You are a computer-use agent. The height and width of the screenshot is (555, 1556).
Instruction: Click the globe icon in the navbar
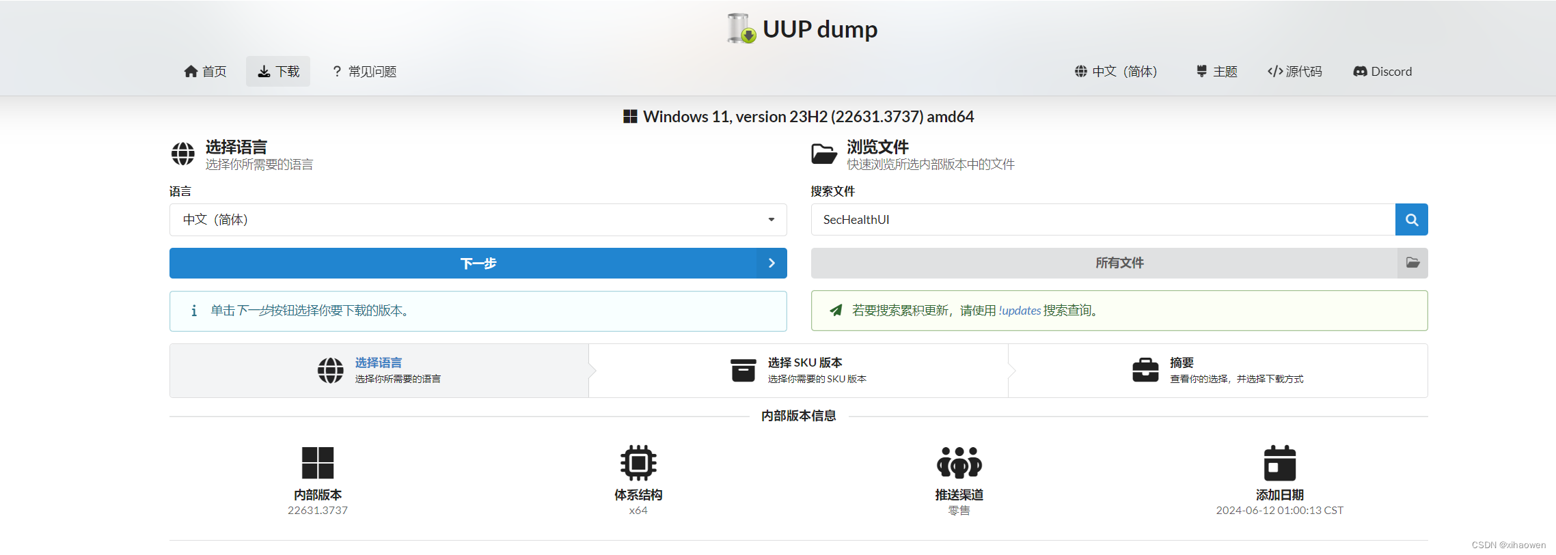[1080, 71]
